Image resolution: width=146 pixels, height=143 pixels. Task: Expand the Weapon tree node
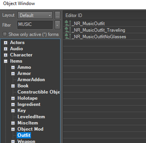[x=13, y=141]
